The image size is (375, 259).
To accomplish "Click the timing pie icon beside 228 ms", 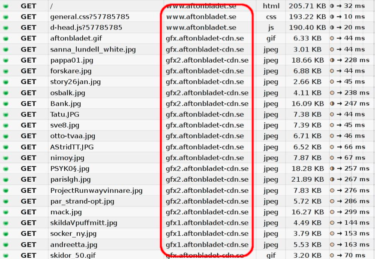I will (332, 60).
